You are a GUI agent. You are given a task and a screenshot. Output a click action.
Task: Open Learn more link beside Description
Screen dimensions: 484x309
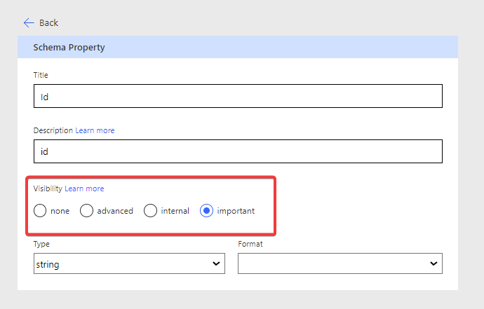click(x=95, y=130)
